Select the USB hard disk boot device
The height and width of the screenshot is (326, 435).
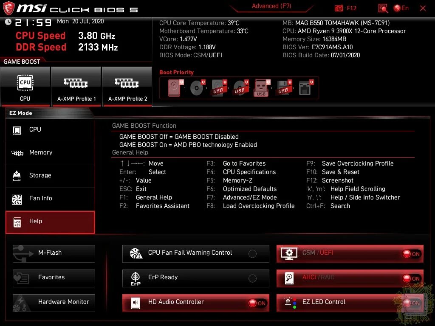click(219, 88)
